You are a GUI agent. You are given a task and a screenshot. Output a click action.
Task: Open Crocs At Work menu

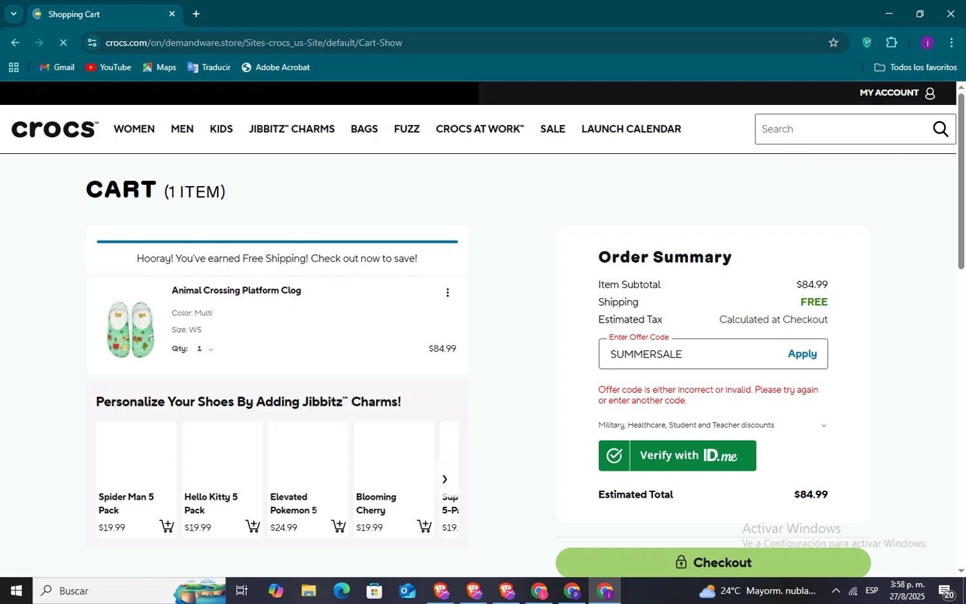[x=480, y=129]
